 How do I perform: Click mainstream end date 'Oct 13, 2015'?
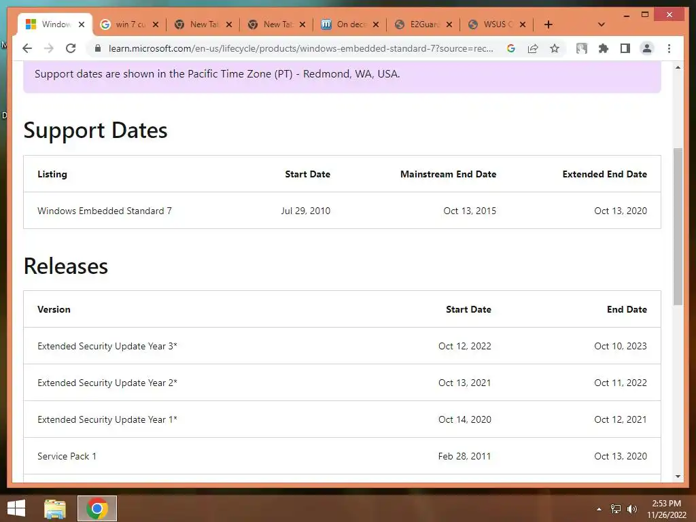(x=470, y=211)
